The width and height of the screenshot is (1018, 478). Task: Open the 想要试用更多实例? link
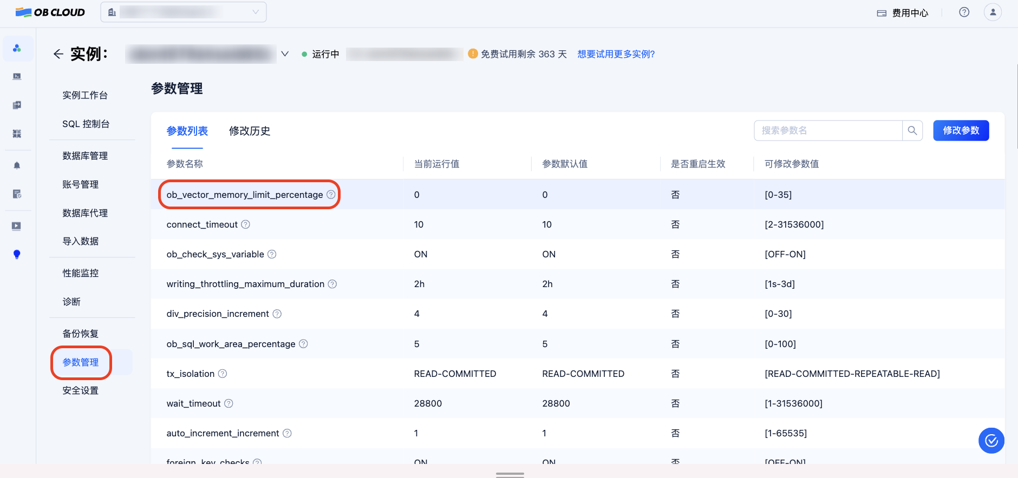coord(616,54)
